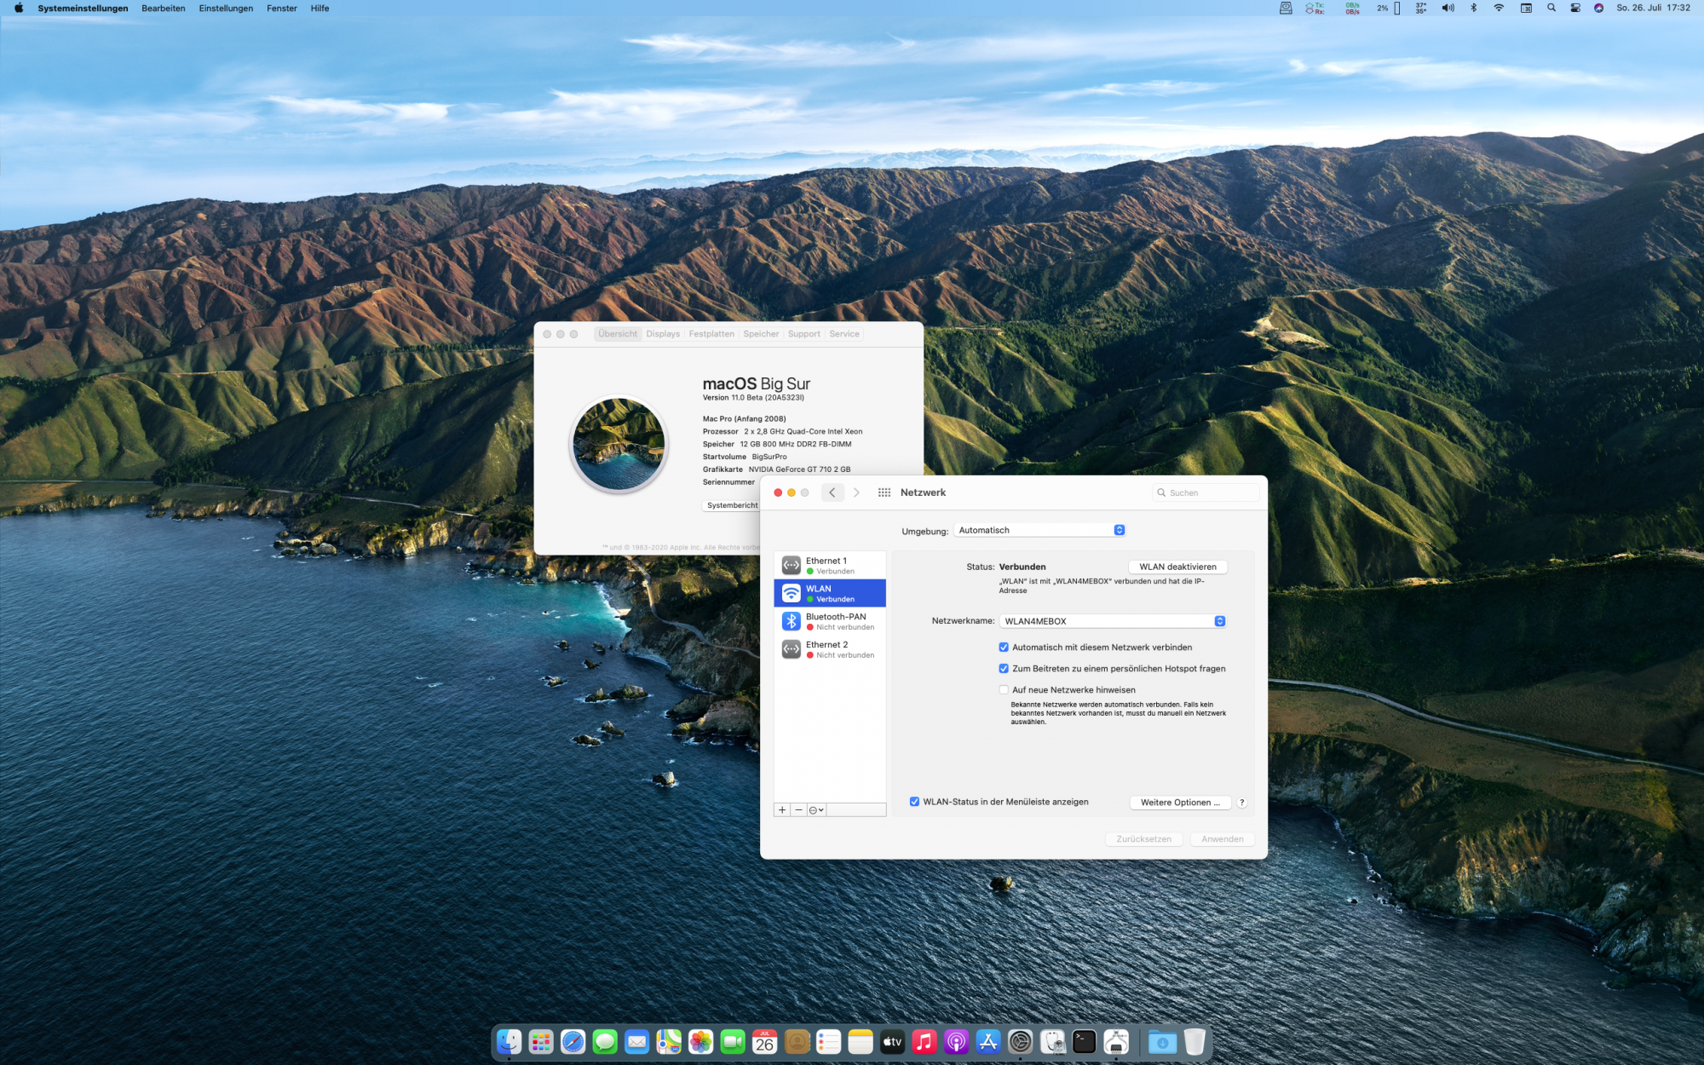Remove the service with minus button
The height and width of the screenshot is (1065, 1704).
pyautogui.click(x=798, y=809)
